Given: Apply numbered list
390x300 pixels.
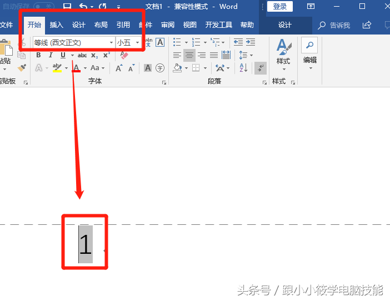Looking at the screenshot, I should tap(196, 42).
